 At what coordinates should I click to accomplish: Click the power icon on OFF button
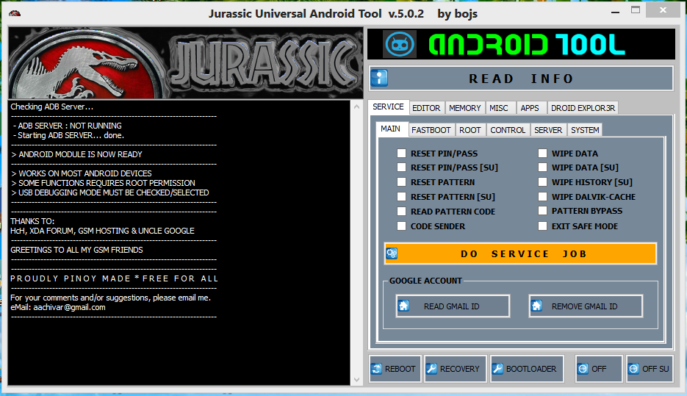[x=583, y=369]
